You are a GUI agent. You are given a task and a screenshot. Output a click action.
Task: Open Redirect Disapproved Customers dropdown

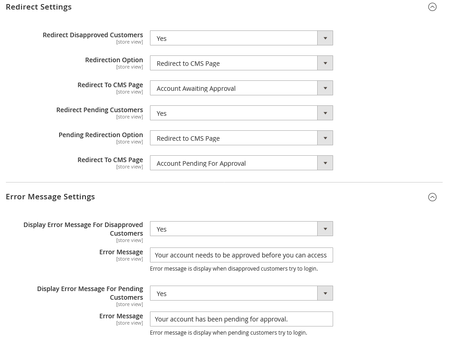(241, 38)
